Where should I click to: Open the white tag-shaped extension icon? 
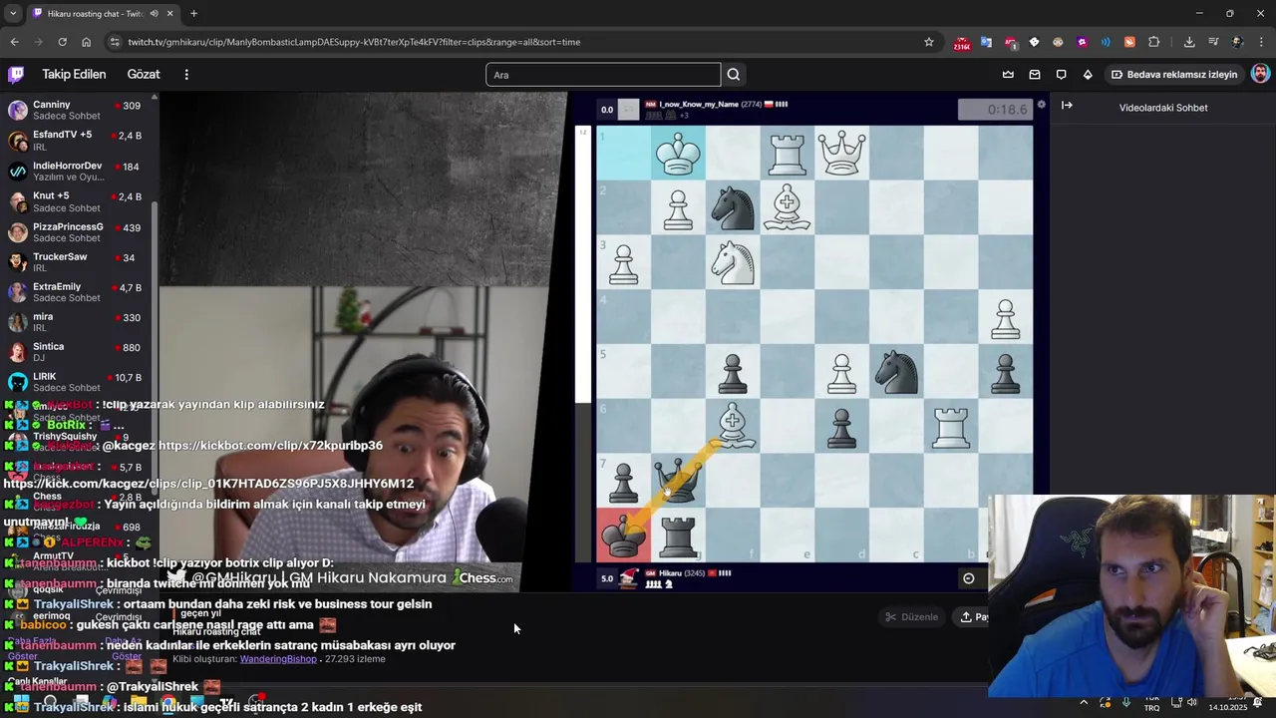pos(1034,42)
